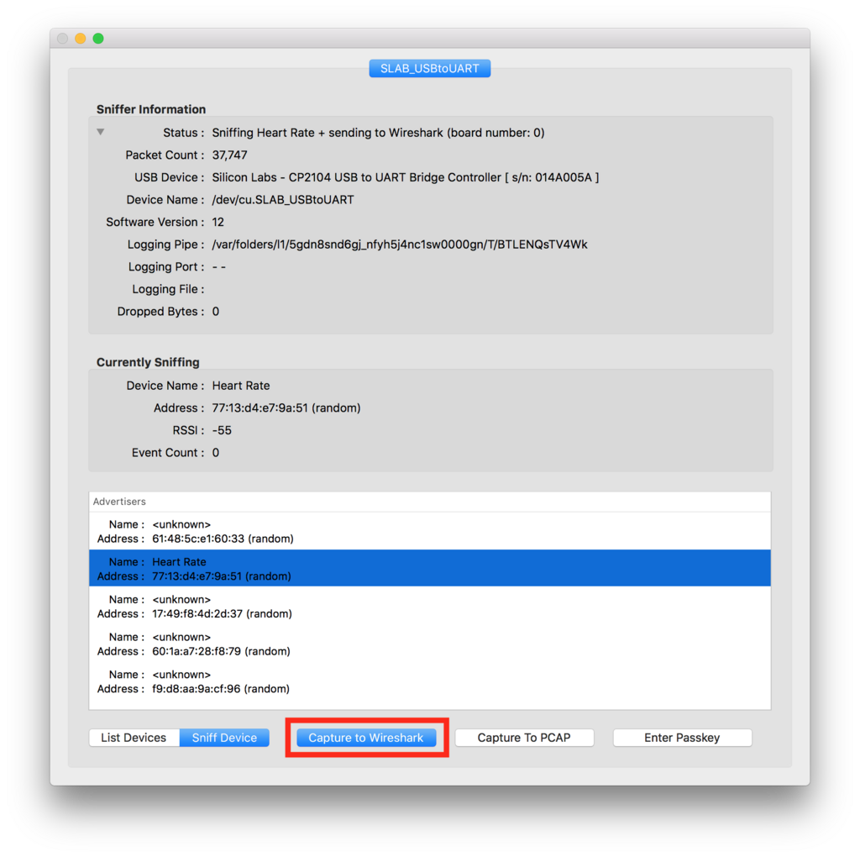Click the Device Name /dev/cu.SLAB_USBtoUART value
The height and width of the screenshot is (857, 860).
pos(283,200)
